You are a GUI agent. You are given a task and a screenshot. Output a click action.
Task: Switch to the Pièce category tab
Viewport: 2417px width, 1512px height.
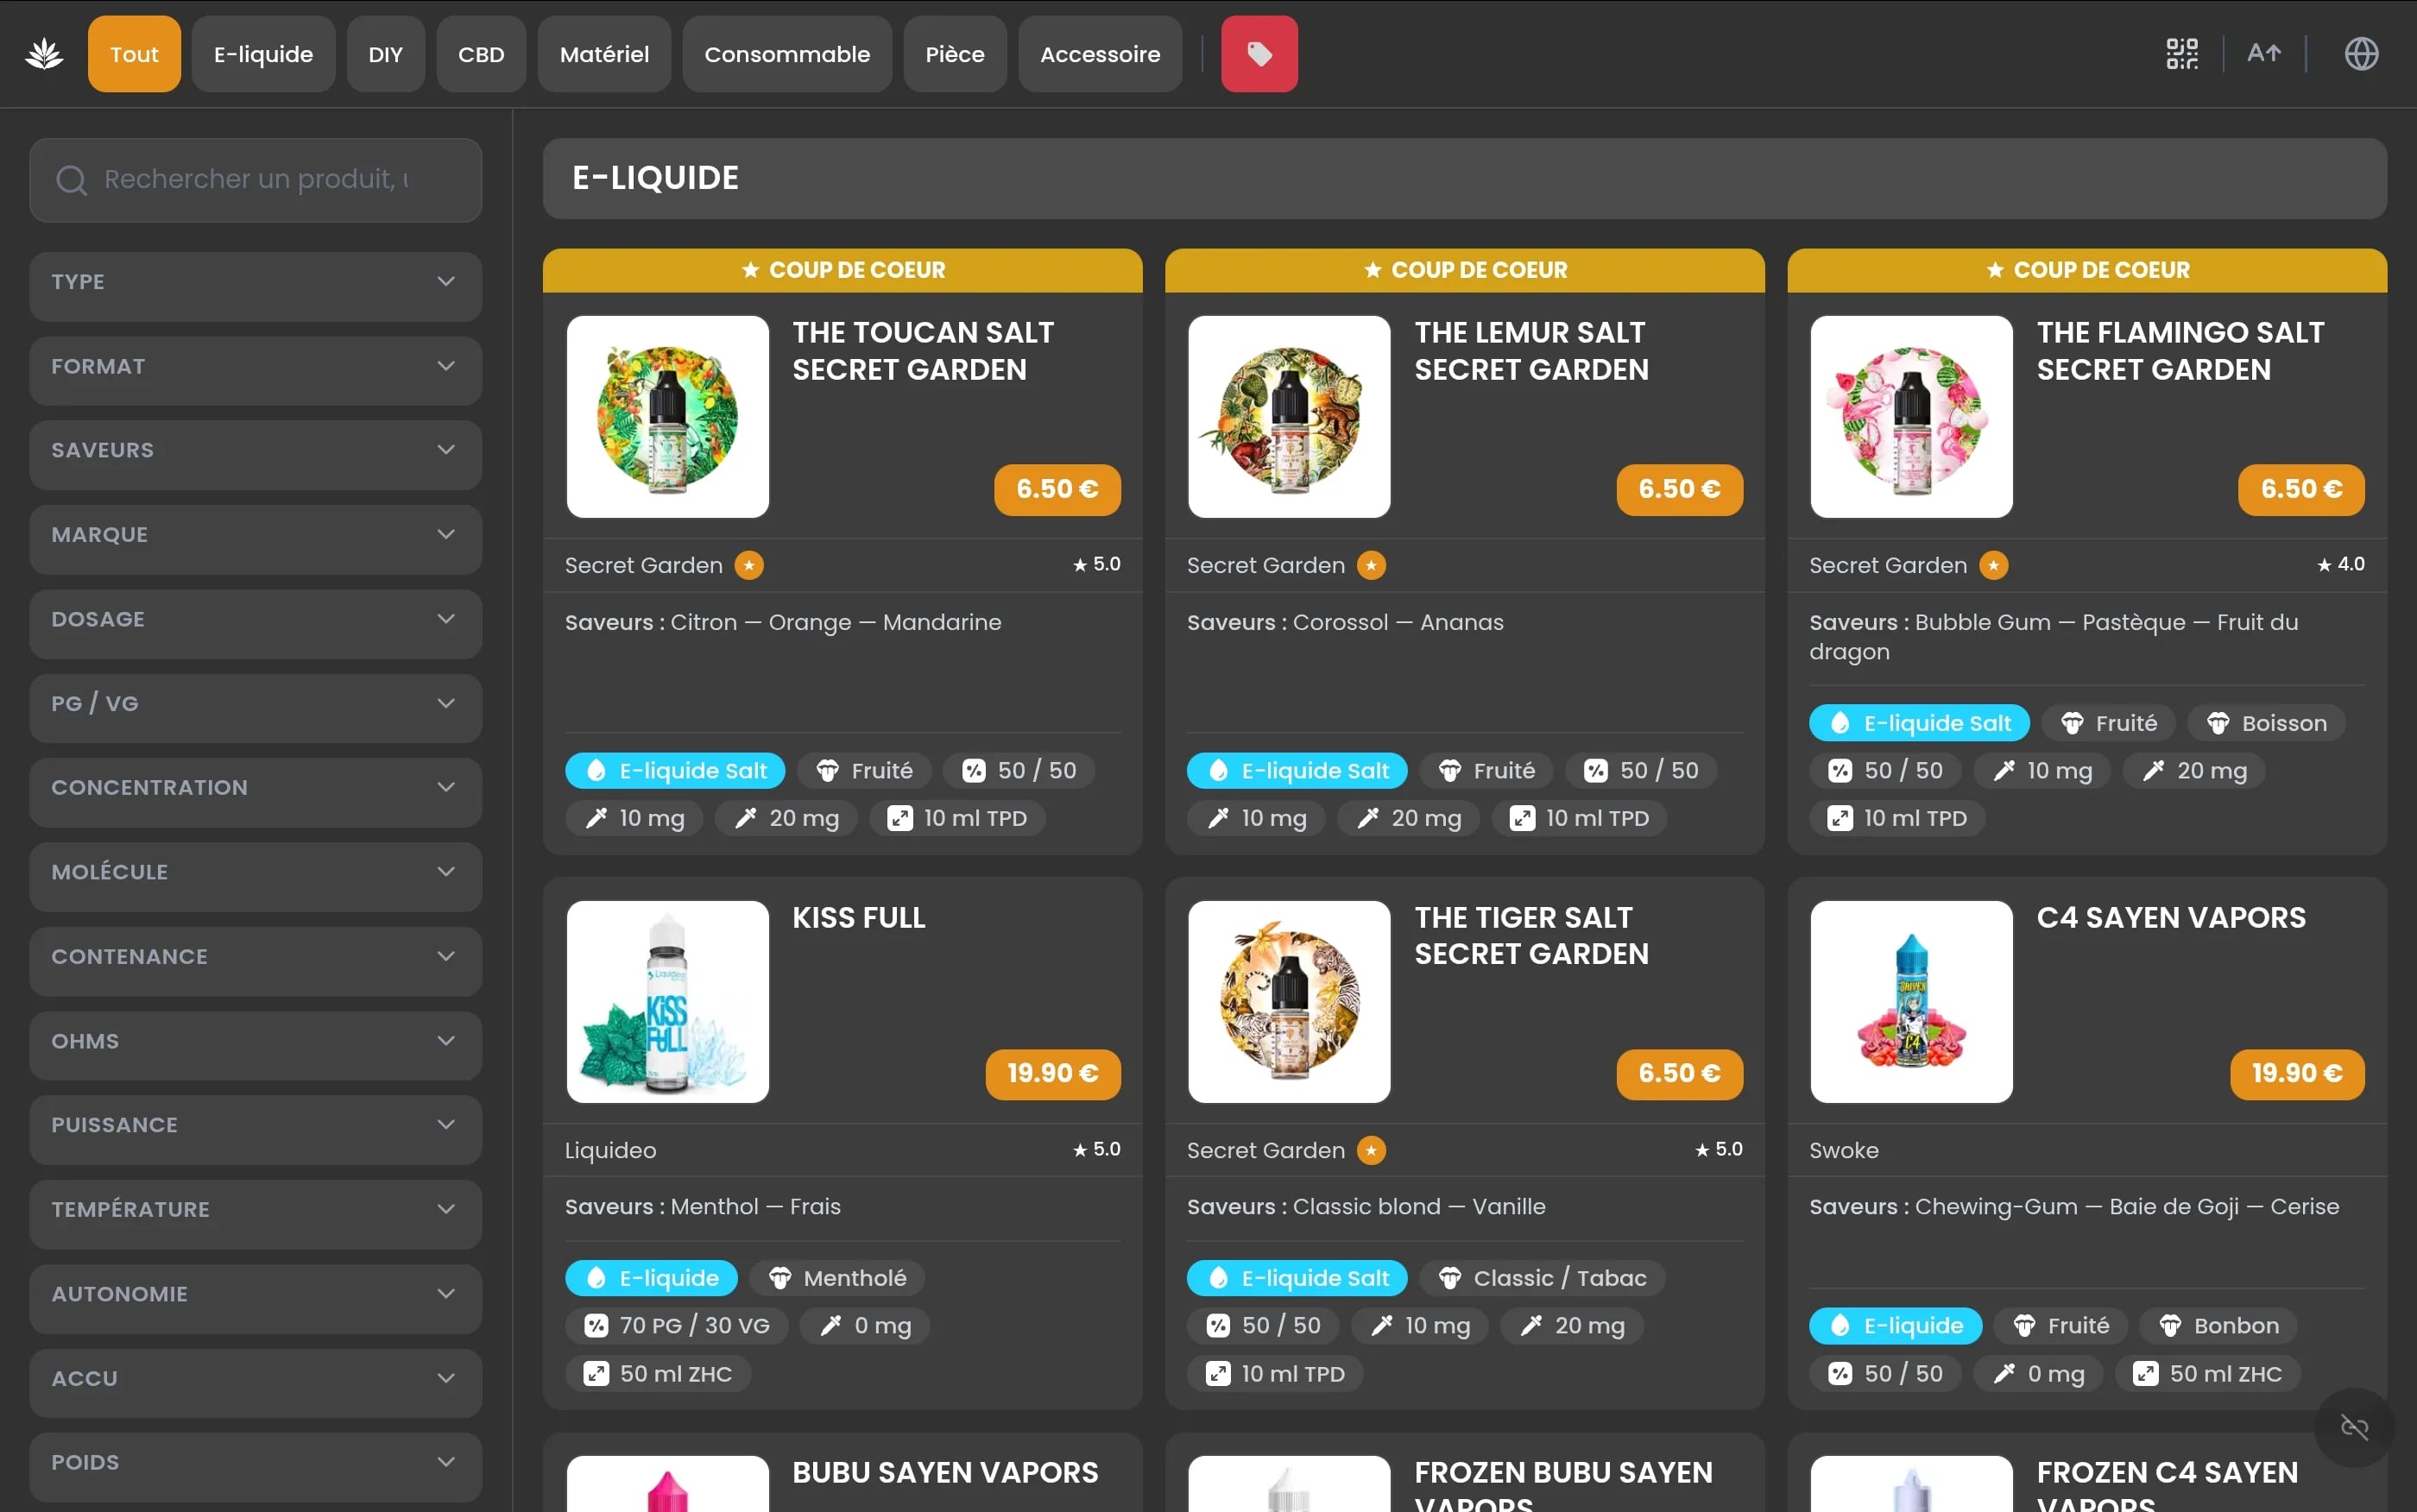tap(955, 54)
